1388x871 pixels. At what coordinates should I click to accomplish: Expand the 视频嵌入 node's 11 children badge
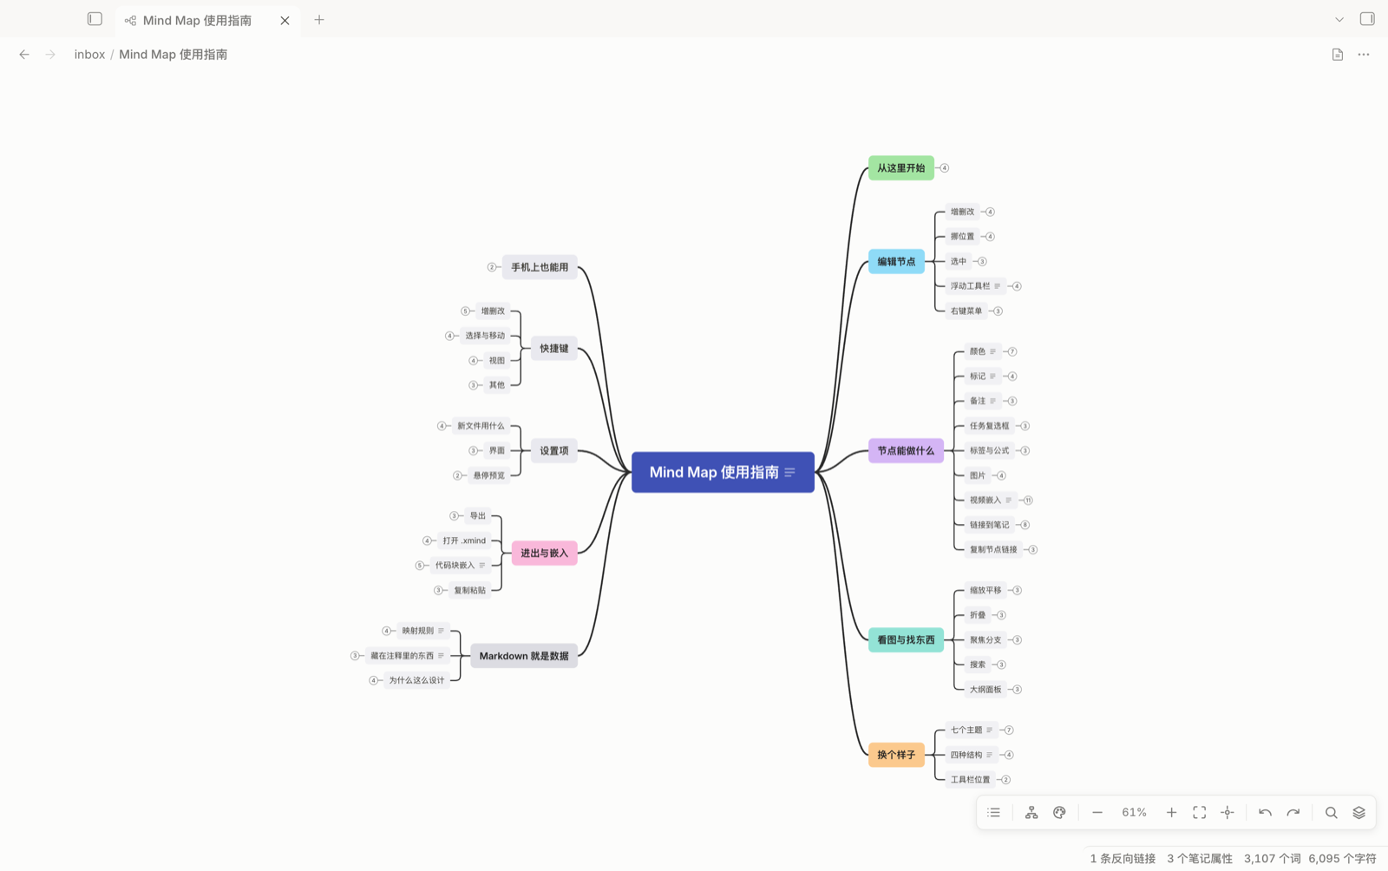click(1028, 501)
